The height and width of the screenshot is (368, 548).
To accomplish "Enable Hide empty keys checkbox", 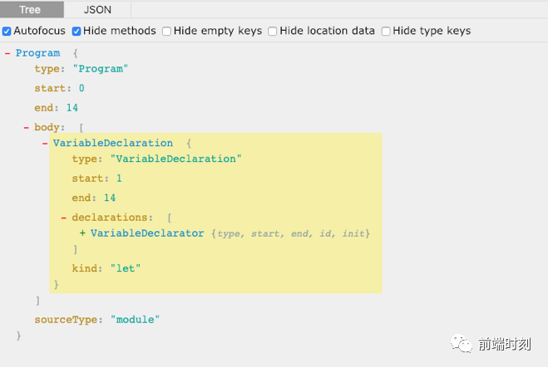I will coord(167,32).
